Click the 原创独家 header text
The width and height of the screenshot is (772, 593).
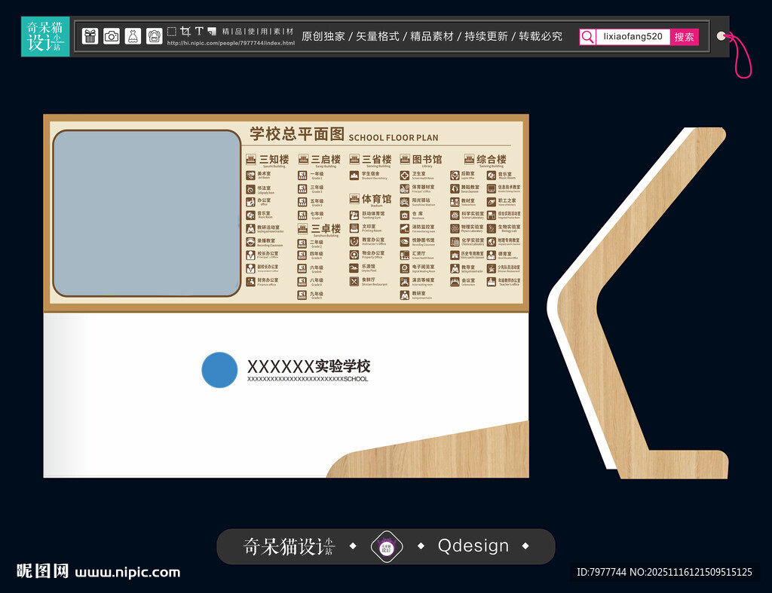(x=323, y=36)
